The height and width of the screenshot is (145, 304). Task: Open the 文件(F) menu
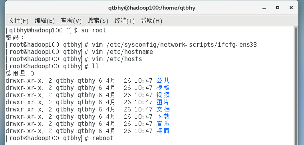click(x=18, y=20)
